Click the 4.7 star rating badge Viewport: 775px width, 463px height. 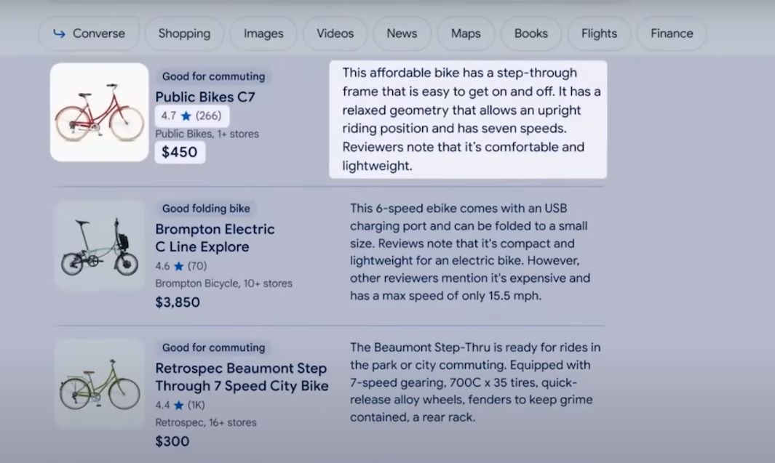pyautogui.click(x=191, y=116)
